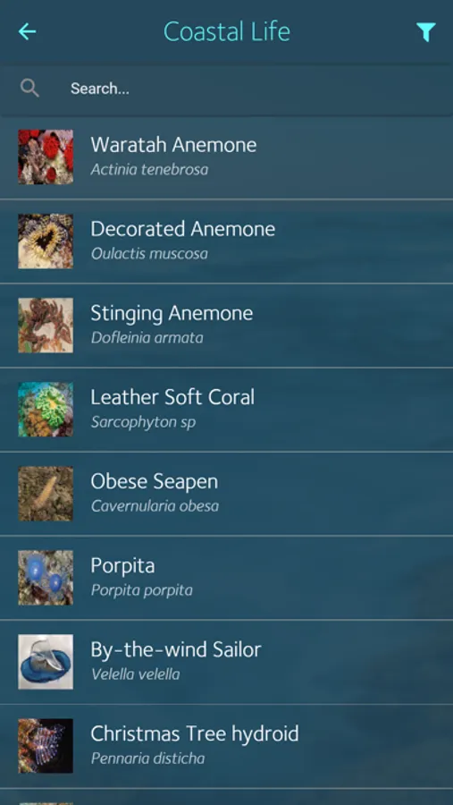This screenshot has height=805, width=453.
Task: Select Decorated Anemone list item
Action: (226, 241)
